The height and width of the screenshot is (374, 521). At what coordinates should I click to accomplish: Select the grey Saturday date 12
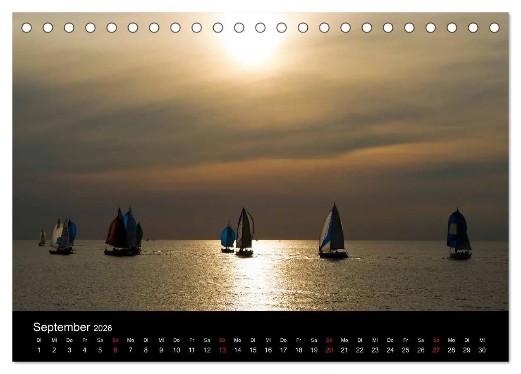[207, 350]
